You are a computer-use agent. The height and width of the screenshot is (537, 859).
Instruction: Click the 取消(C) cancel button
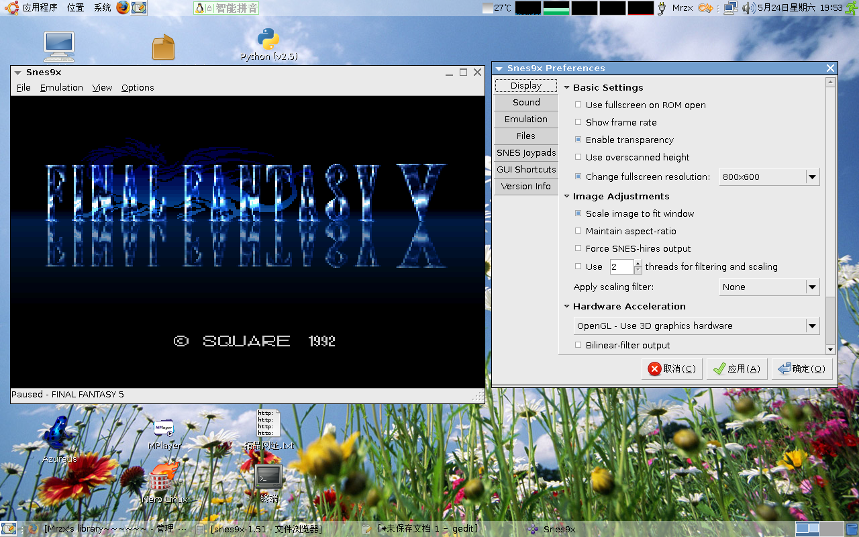[x=671, y=369]
